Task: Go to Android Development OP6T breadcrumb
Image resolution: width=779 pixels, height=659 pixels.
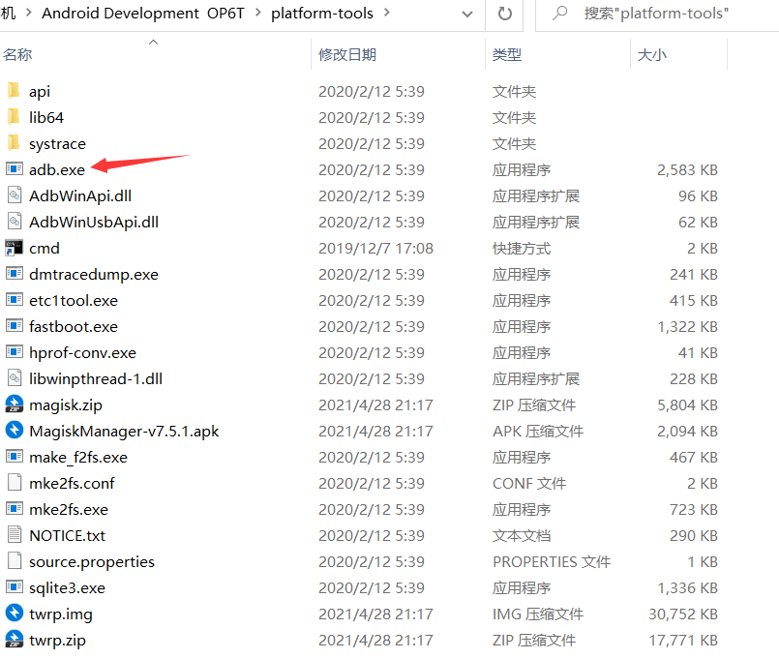Action: 143,13
